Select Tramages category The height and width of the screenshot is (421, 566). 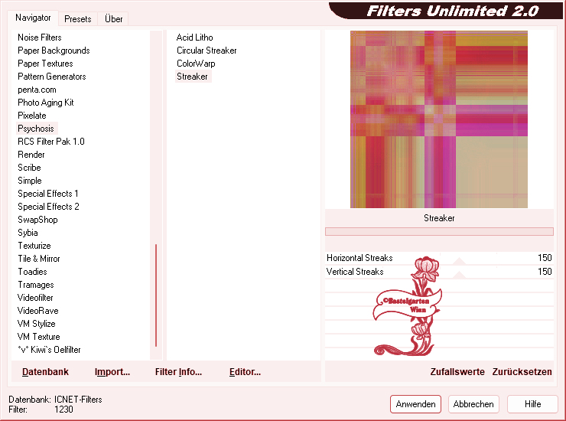36,285
